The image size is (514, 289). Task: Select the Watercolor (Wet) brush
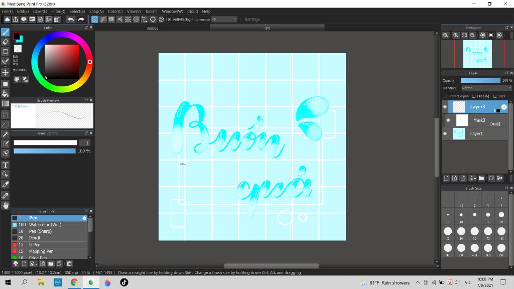pos(50,225)
